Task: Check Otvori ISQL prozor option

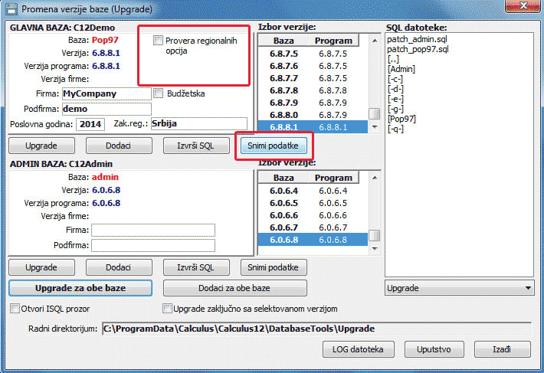Action: [15, 309]
